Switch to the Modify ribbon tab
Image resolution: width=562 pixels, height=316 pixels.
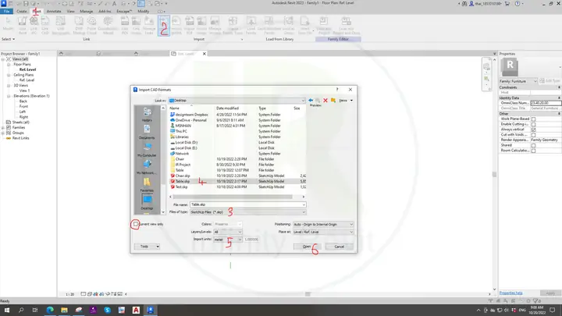[x=144, y=12]
